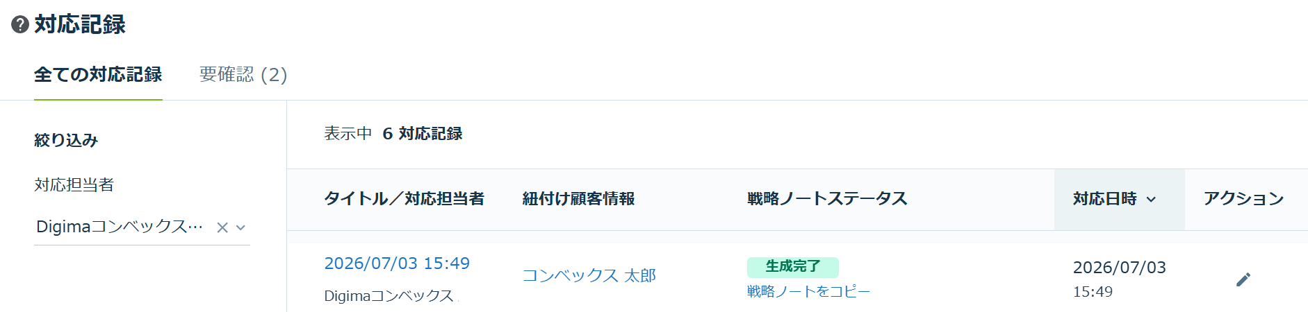Click the 紐付け顧客情報 column header

tap(578, 199)
